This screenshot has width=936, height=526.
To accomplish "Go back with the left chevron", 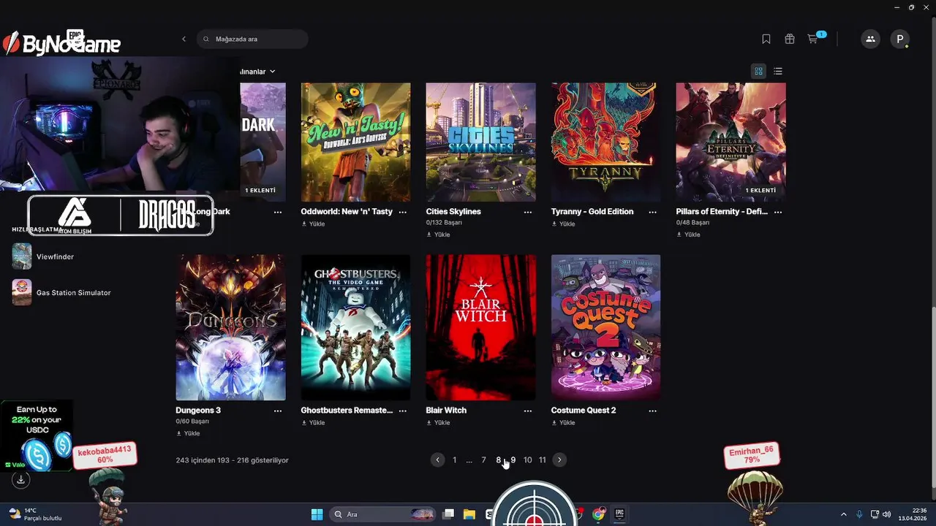I will coord(184,39).
